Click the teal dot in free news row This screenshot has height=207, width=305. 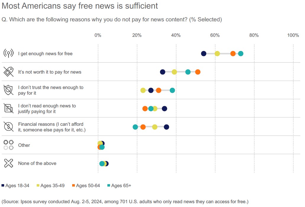pos(241,54)
